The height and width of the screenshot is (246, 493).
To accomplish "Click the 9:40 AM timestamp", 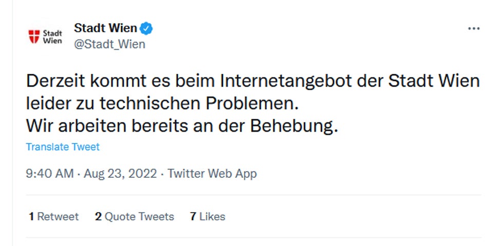I will (50, 174).
